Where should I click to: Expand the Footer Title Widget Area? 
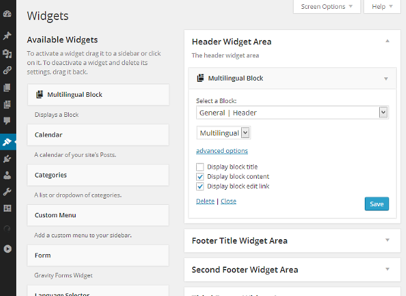click(292, 241)
